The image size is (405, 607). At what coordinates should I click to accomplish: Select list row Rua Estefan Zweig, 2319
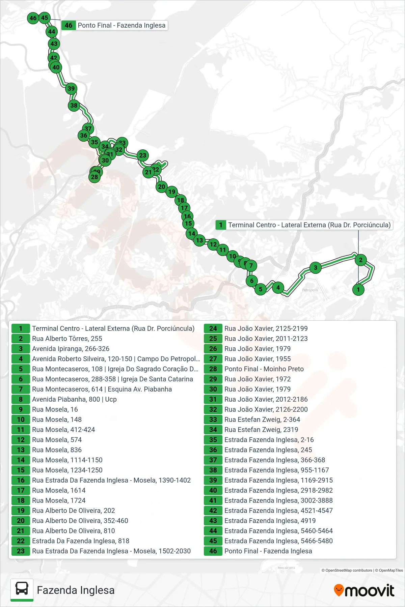(x=298, y=430)
